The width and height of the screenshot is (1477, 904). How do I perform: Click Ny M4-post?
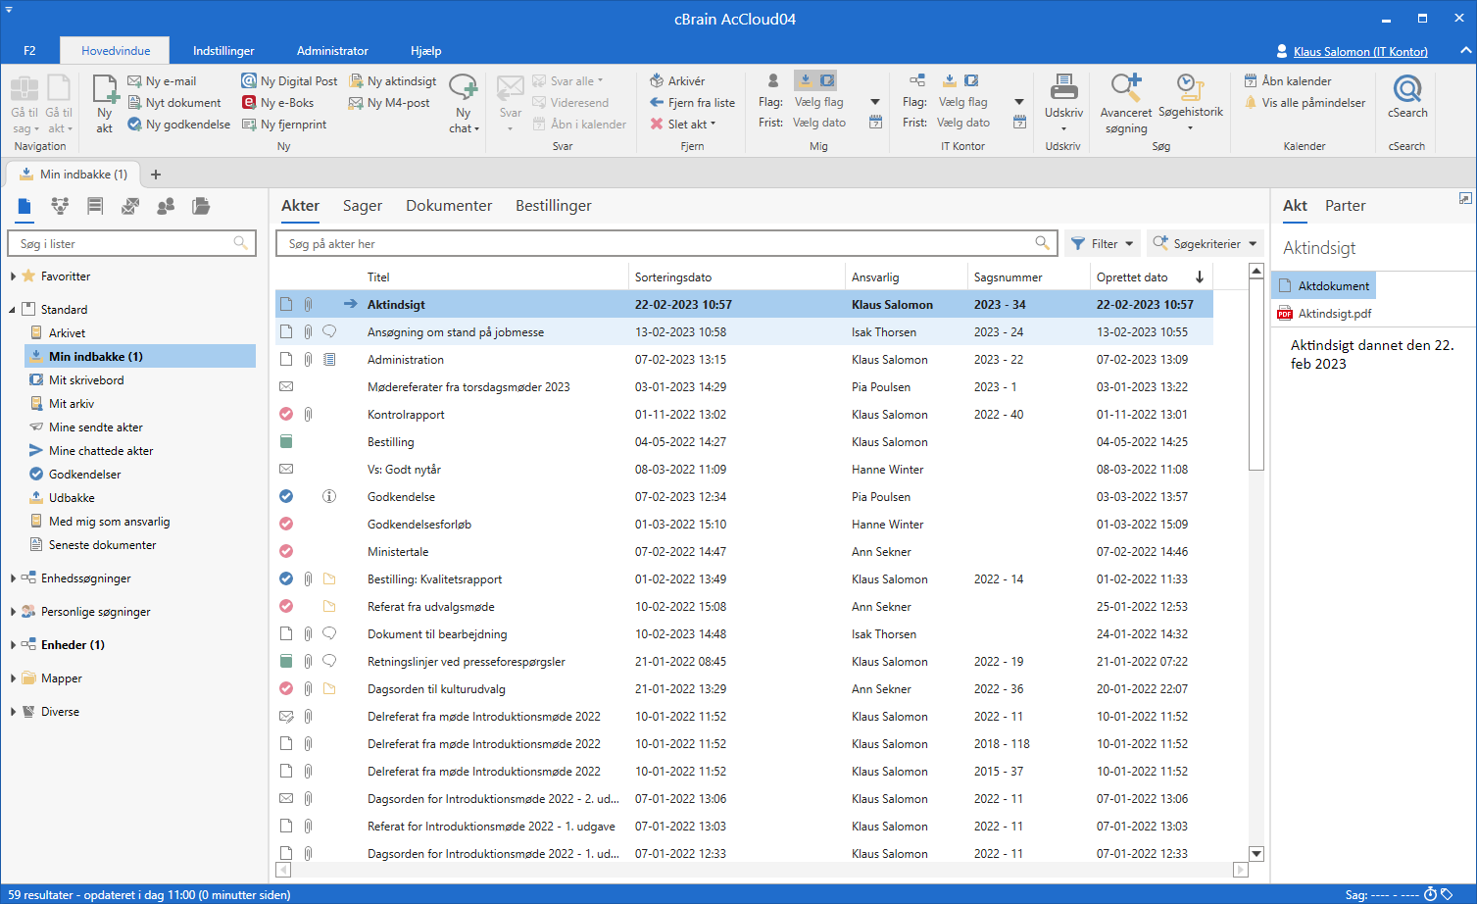389,103
